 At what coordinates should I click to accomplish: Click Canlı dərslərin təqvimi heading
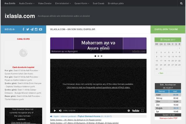coord(23,67)
